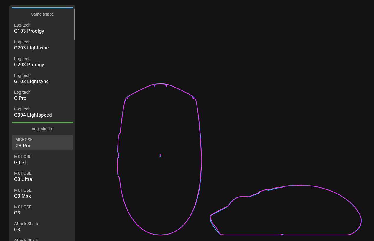Click the sidebar list scrollbar thumb

74,24
